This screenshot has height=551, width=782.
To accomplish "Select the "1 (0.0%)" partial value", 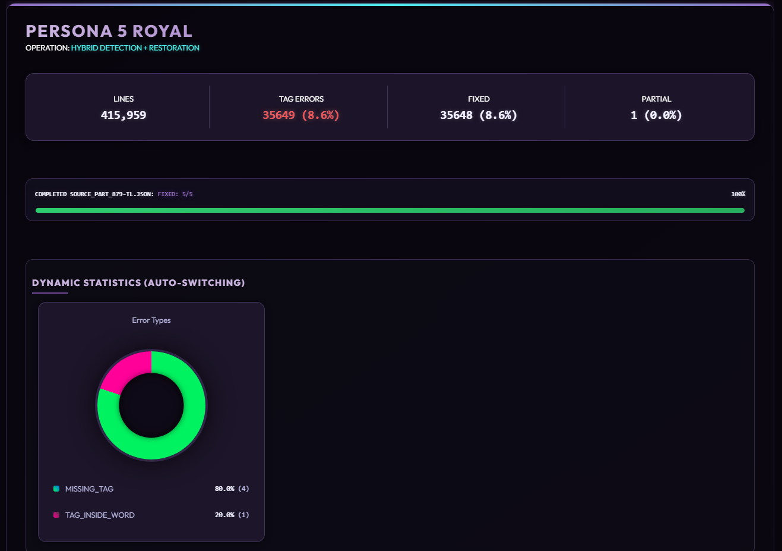I will point(656,115).
